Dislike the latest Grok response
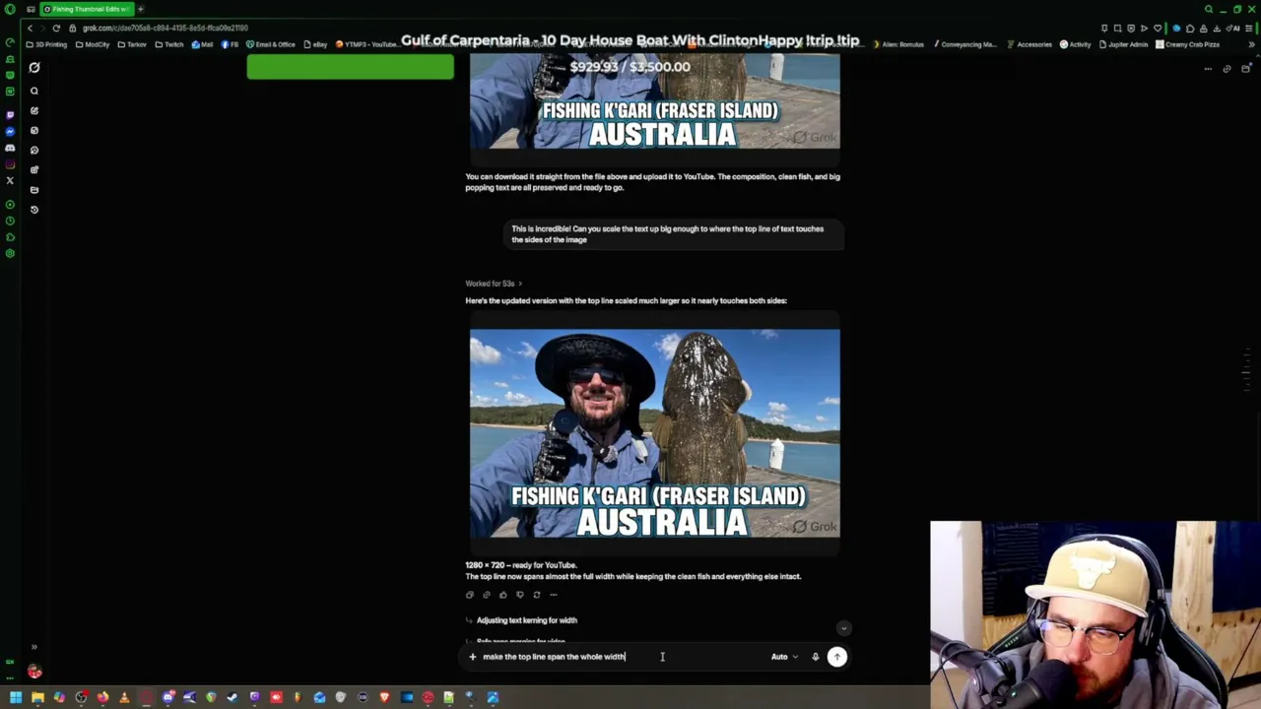This screenshot has width=1261, height=709. click(519, 595)
